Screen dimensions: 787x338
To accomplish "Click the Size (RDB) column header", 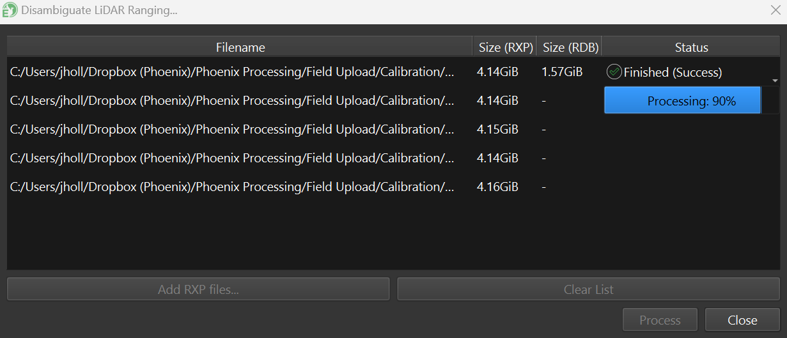I will click(x=570, y=47).
